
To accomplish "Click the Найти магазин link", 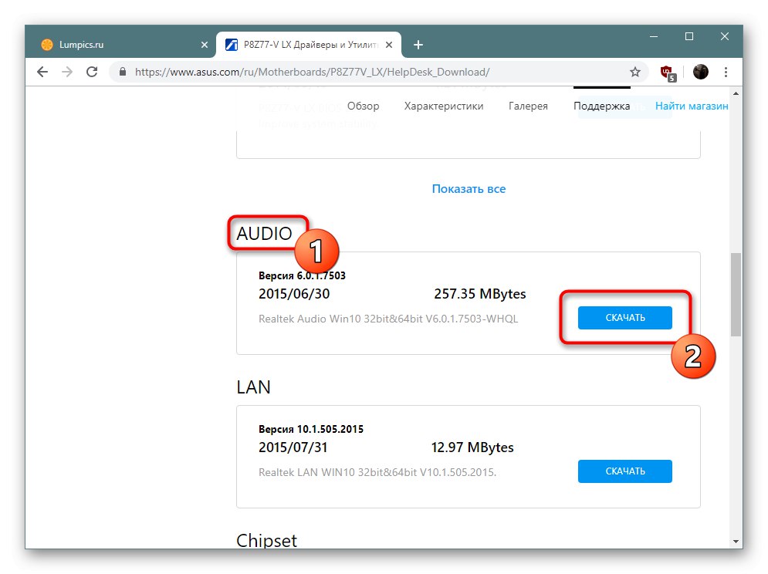I will [691, 106].
